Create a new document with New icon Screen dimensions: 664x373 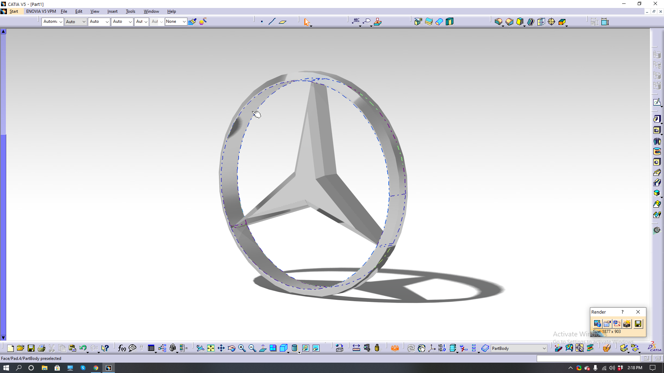click(x=10, y=348)
